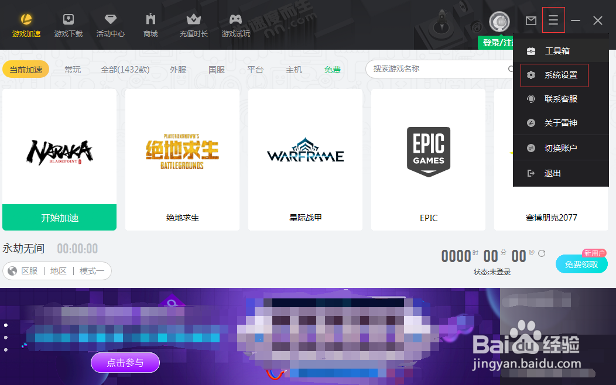Open the 区服 selector
Viewport: 616px width, 385px height.
(x=29, y=271)
